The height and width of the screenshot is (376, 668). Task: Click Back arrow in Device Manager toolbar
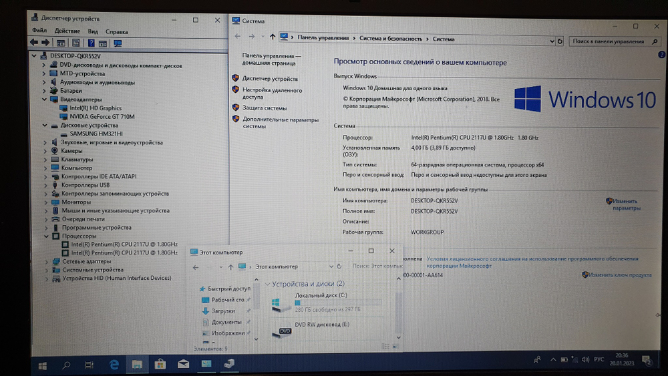click(34, 43)
